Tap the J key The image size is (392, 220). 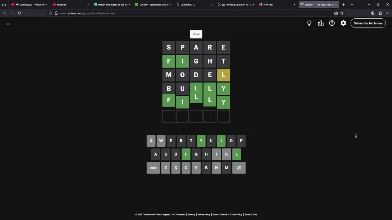tap(216, 154)
